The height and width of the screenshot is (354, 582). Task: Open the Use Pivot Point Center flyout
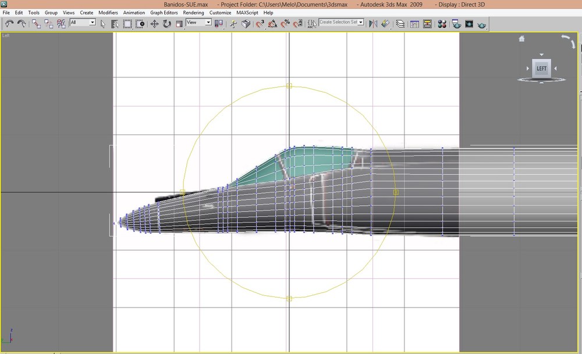219,24
